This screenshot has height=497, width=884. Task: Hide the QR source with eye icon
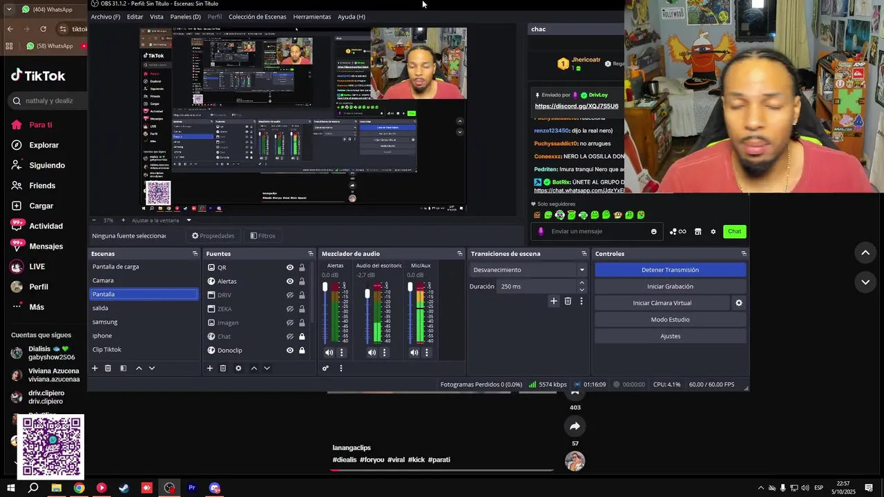point(290,267)
